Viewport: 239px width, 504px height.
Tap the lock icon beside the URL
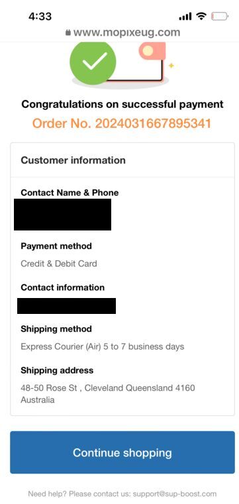[68, 32]
